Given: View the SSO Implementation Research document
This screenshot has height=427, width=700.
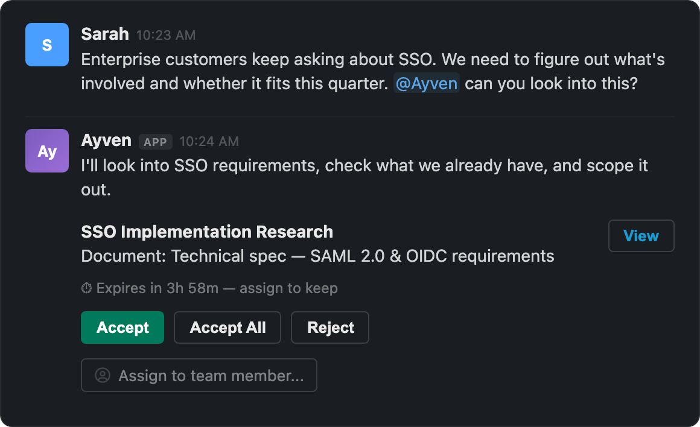Looking at the screenshot, I should coord(641,236).
